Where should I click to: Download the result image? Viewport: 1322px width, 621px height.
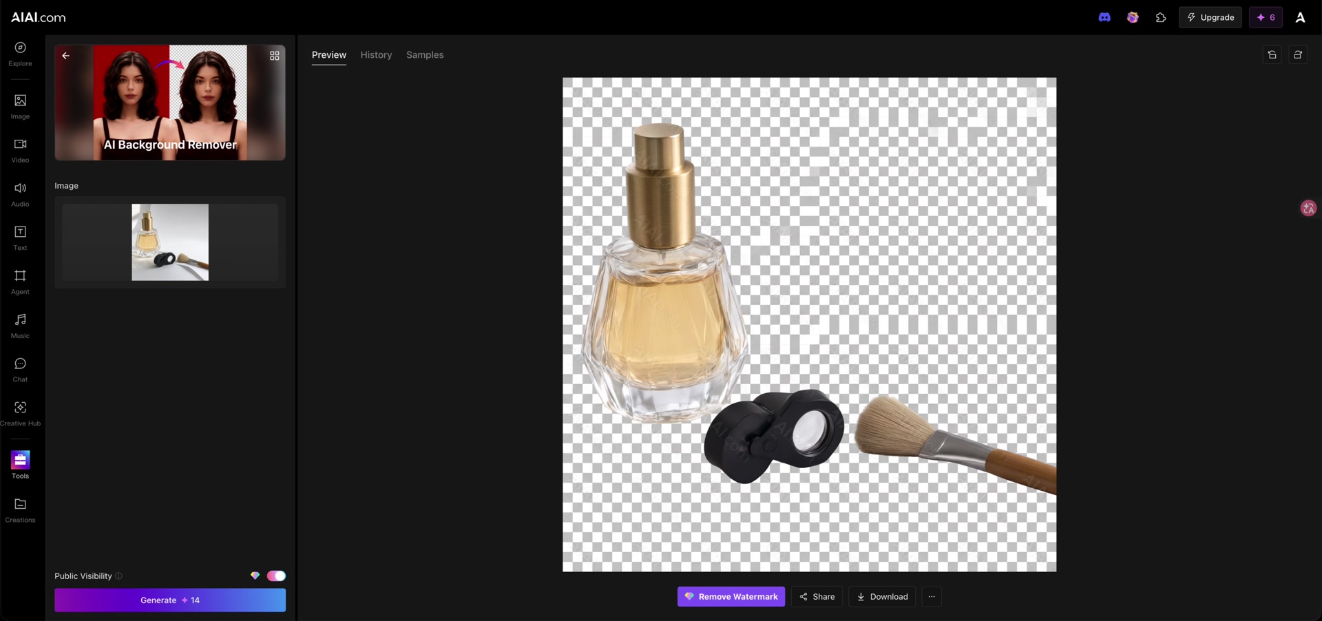pyautogui.click(x=882, y=597)
